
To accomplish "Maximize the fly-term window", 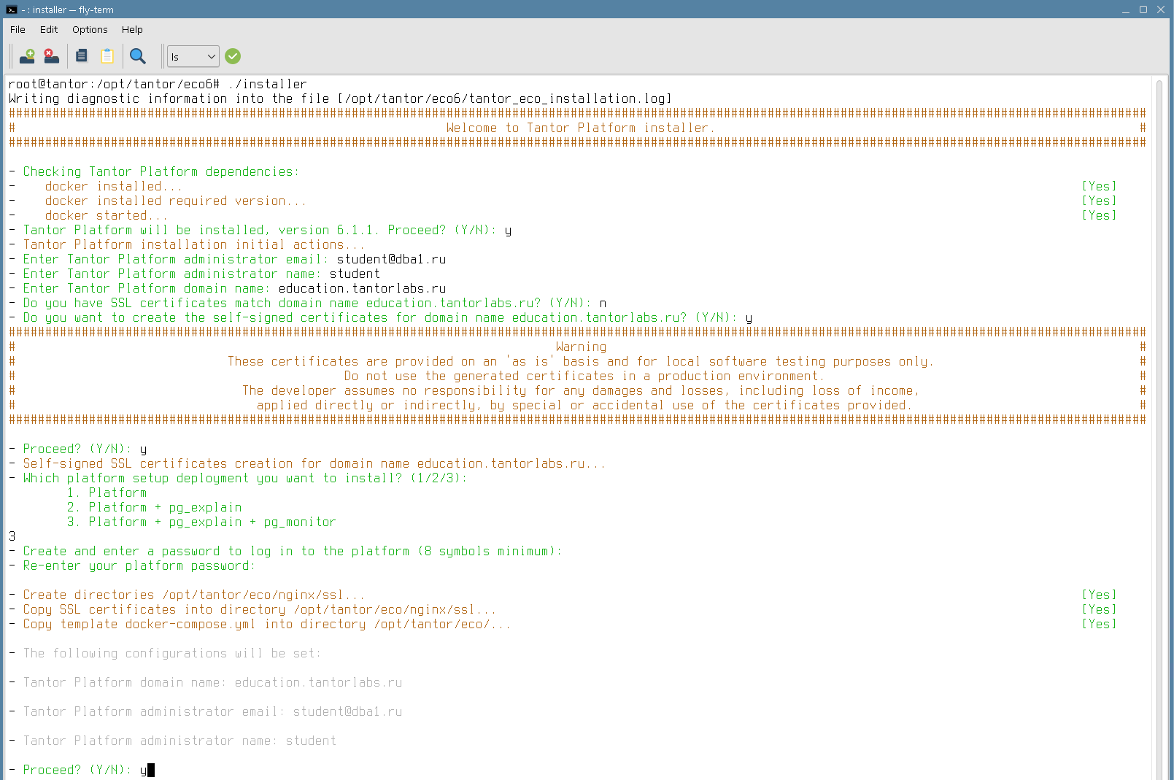I will [x=1143, y=9].
